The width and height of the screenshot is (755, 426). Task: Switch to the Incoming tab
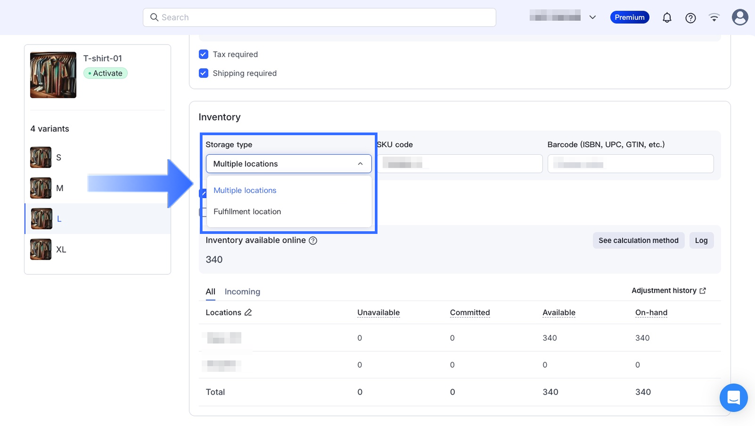242,292
